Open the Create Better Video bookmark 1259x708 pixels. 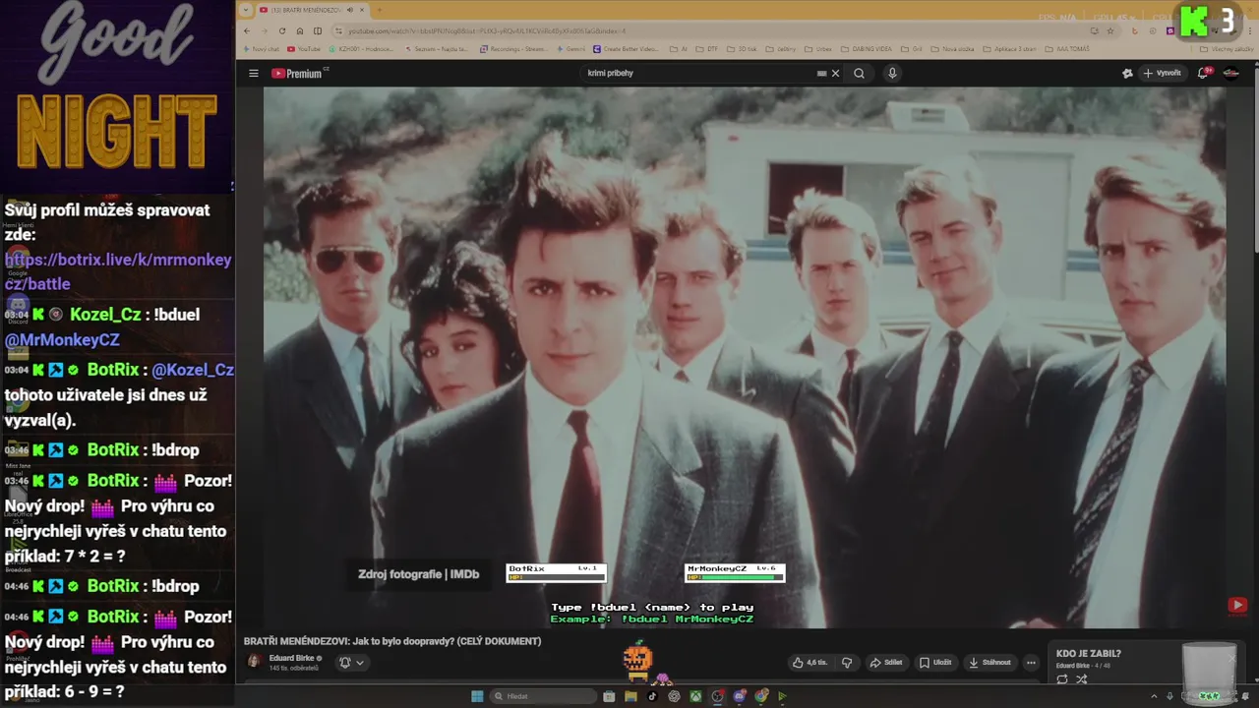click(625, 48)
